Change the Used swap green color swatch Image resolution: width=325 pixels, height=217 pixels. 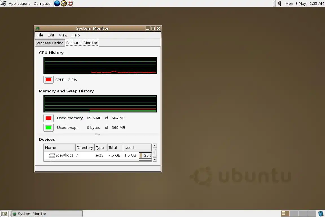[49, 127]
